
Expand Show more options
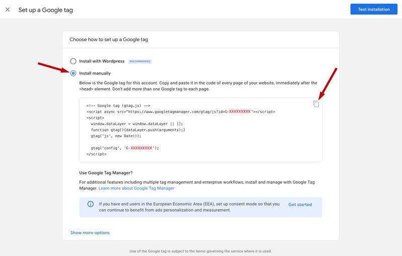point(90,233)
